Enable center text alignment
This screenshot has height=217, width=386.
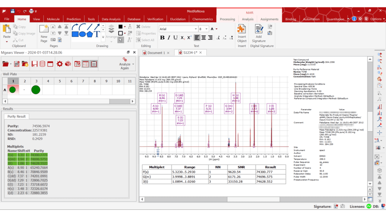click(204, 38)
